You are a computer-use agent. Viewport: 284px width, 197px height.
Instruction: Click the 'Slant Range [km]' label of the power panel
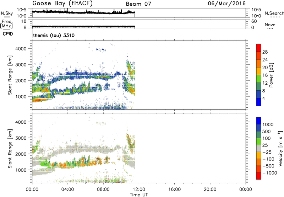point(10,75)
